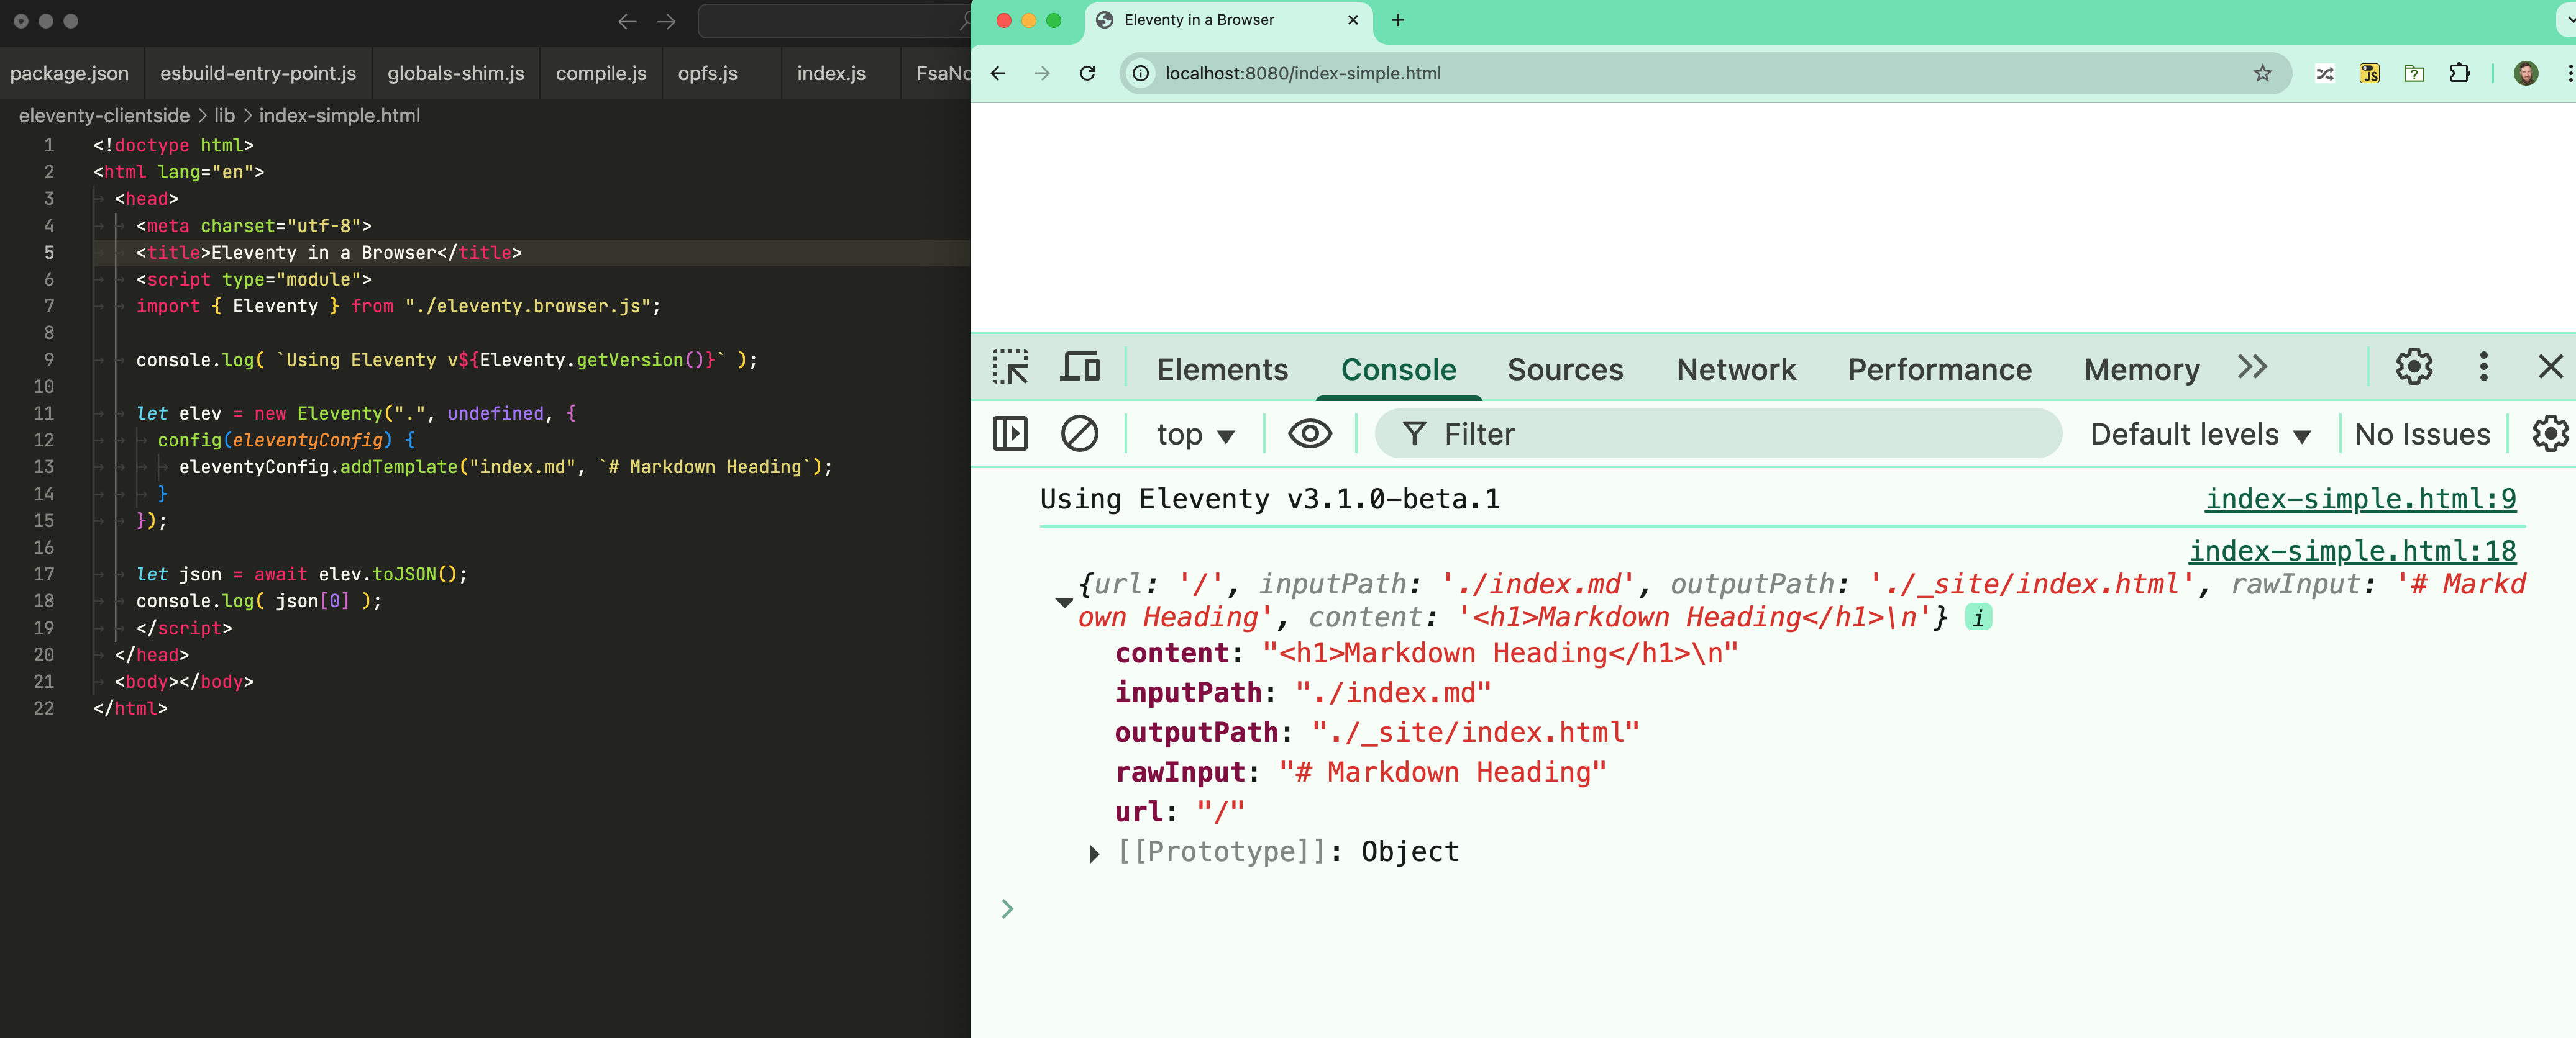
Task: Click the inspect element picker icon in DevTools
Action: [1010, 368]
